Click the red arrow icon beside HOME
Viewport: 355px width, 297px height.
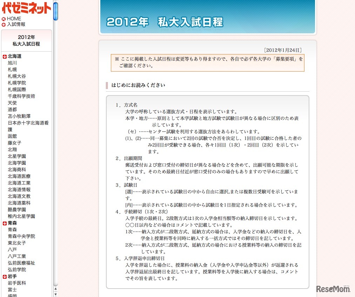pyautogui.click(x=4, y=19)
